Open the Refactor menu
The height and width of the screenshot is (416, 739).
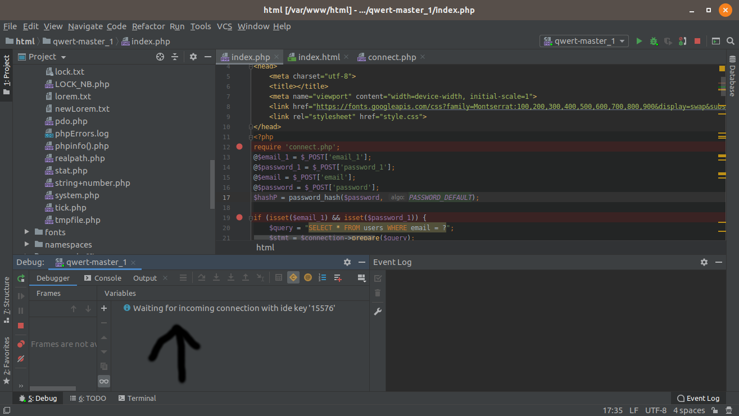coord(148,26)
